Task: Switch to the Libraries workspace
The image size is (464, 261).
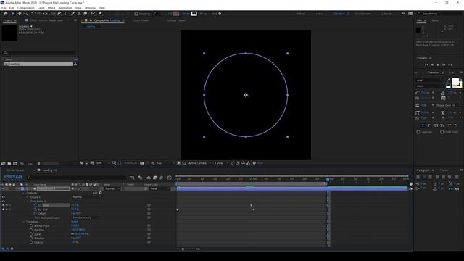Action: 387,14
